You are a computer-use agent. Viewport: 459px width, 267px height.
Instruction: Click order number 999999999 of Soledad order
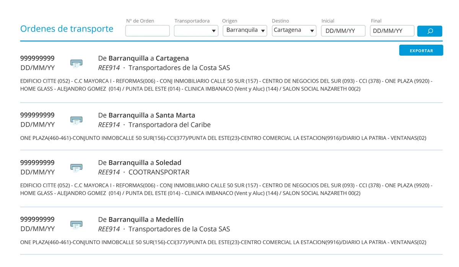click(x=37, y=162)
